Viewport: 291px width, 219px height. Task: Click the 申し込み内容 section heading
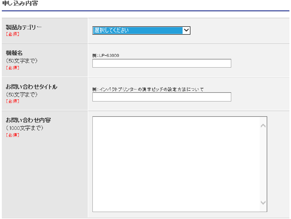pos(20,4)
